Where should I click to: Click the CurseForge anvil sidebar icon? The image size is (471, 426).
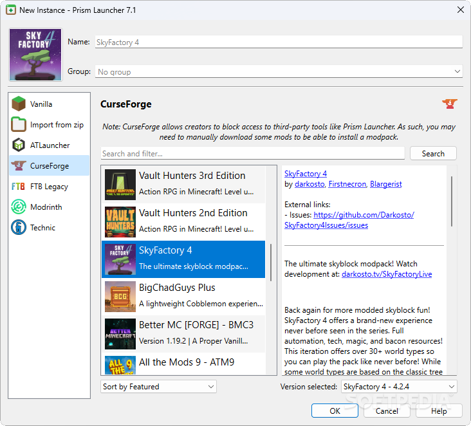coord(19,165)
